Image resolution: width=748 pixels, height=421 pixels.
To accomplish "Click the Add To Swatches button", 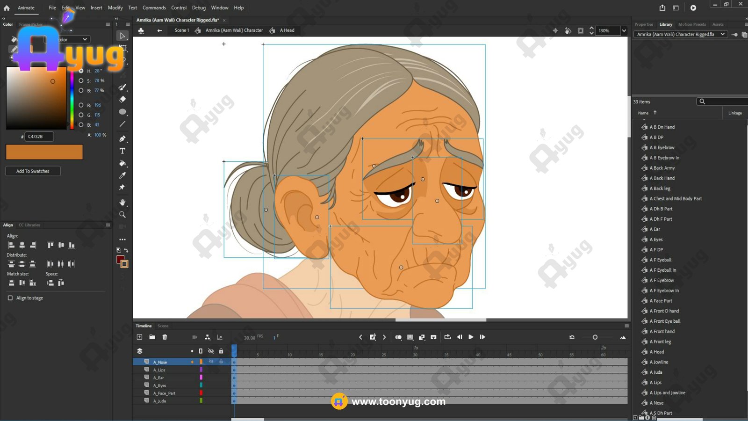I will coord(33,171).
